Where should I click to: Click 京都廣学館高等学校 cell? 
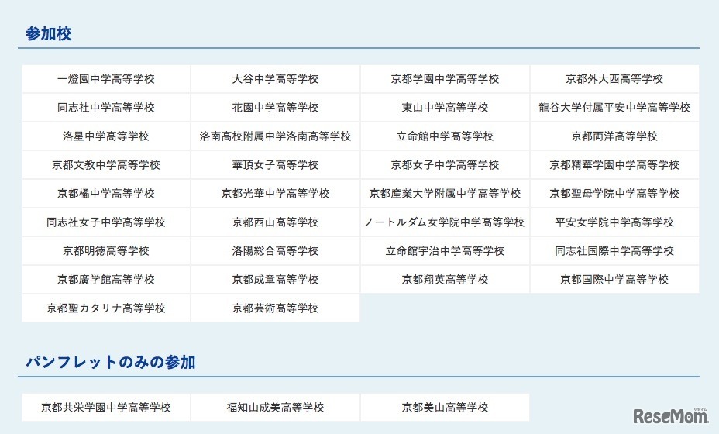pos(106,280)
